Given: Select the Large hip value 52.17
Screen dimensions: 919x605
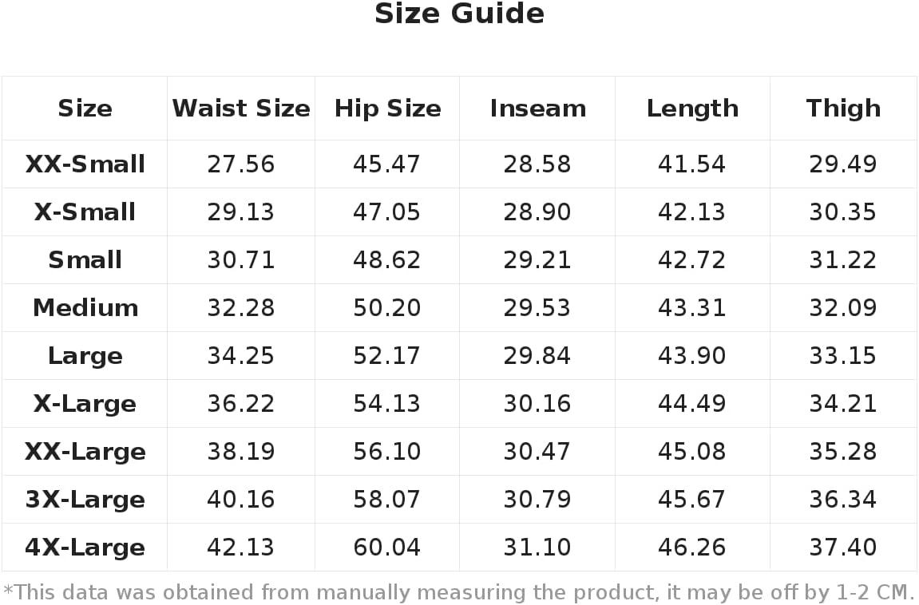Looking at the screenshot, I should tap(386, 356).
